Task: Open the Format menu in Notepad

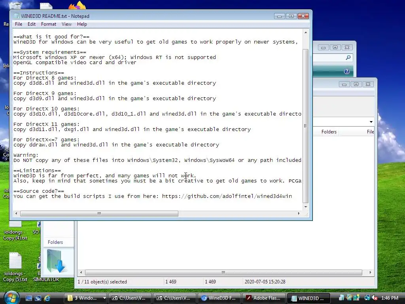Action: click(49, 24)
